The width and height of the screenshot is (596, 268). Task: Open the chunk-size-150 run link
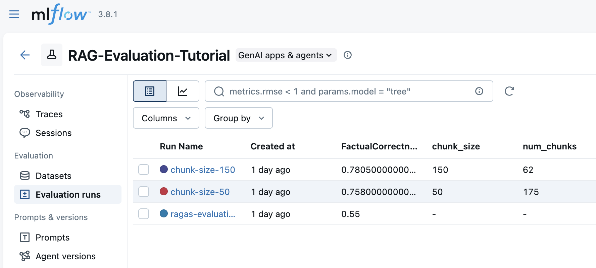pos(203,170)
